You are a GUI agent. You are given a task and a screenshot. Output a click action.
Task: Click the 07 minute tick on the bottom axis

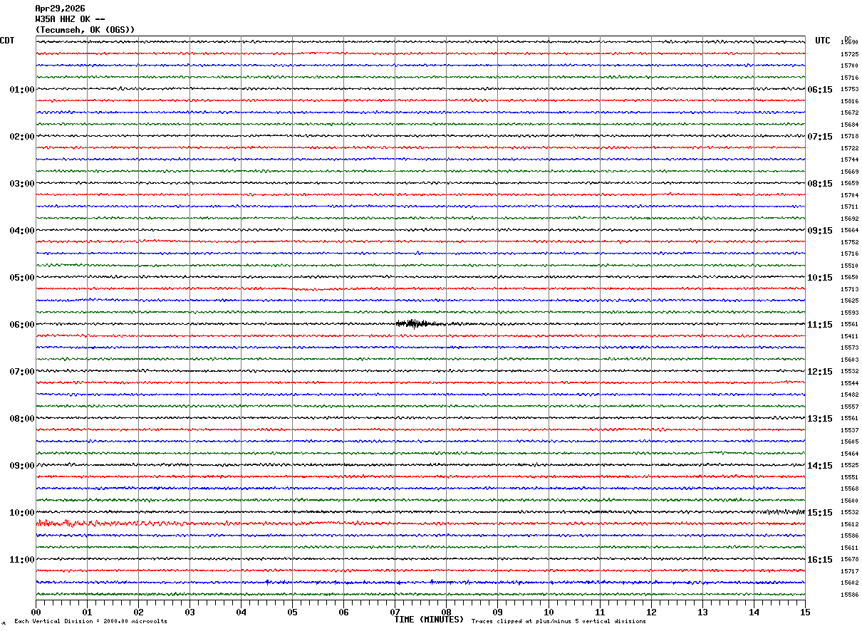point(395,612)
